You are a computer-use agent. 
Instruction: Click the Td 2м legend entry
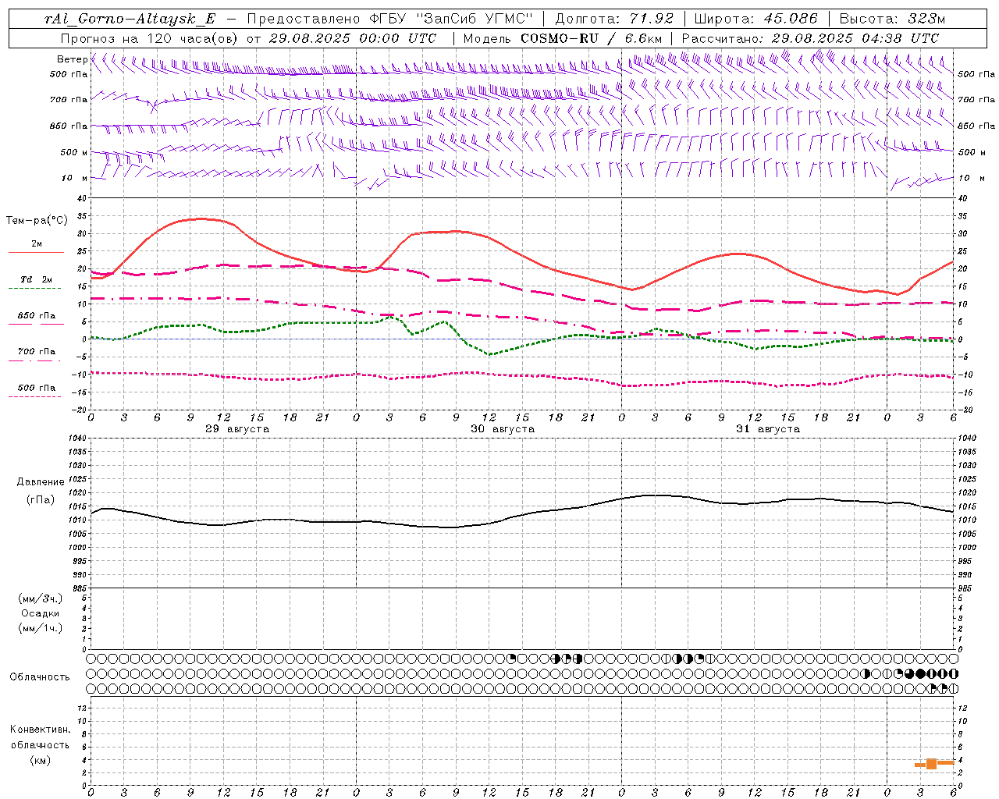tap(37, 279)
